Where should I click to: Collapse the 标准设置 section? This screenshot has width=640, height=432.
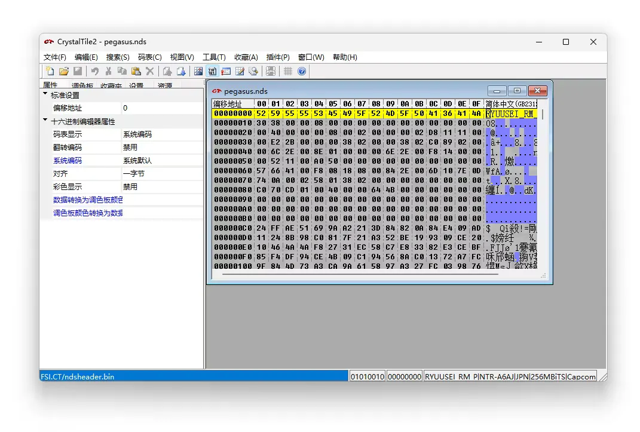click(x=45, y=94)
